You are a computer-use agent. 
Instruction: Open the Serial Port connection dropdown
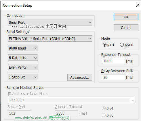point(50,22)
